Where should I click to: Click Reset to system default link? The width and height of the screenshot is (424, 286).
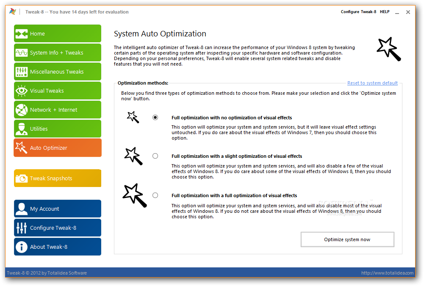[372, 83]
